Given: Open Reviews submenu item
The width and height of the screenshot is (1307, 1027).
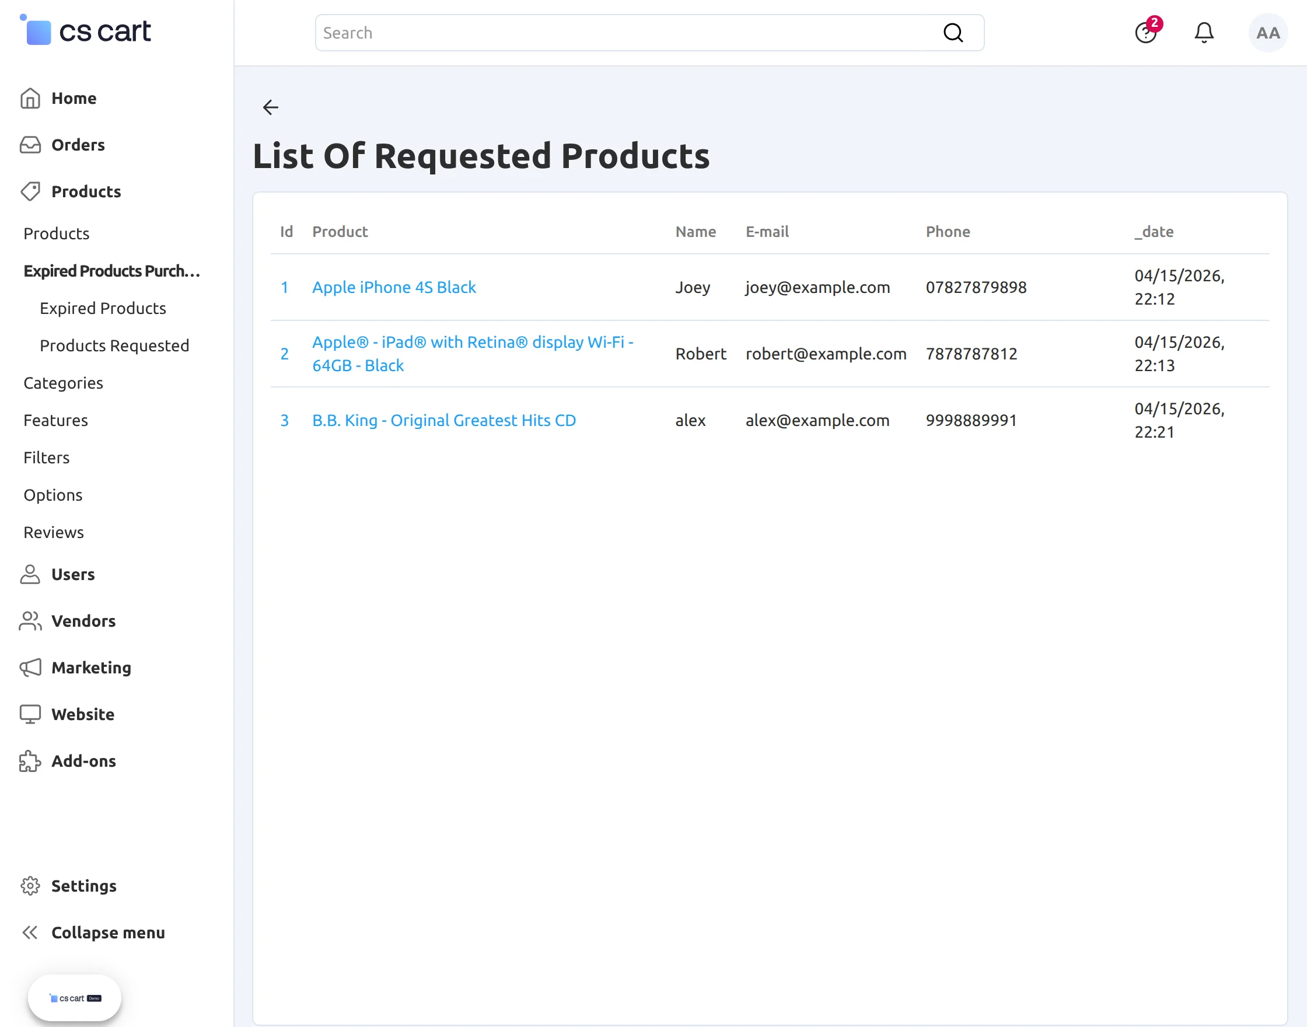Looking at the screenshot, I should pos(54,532).
